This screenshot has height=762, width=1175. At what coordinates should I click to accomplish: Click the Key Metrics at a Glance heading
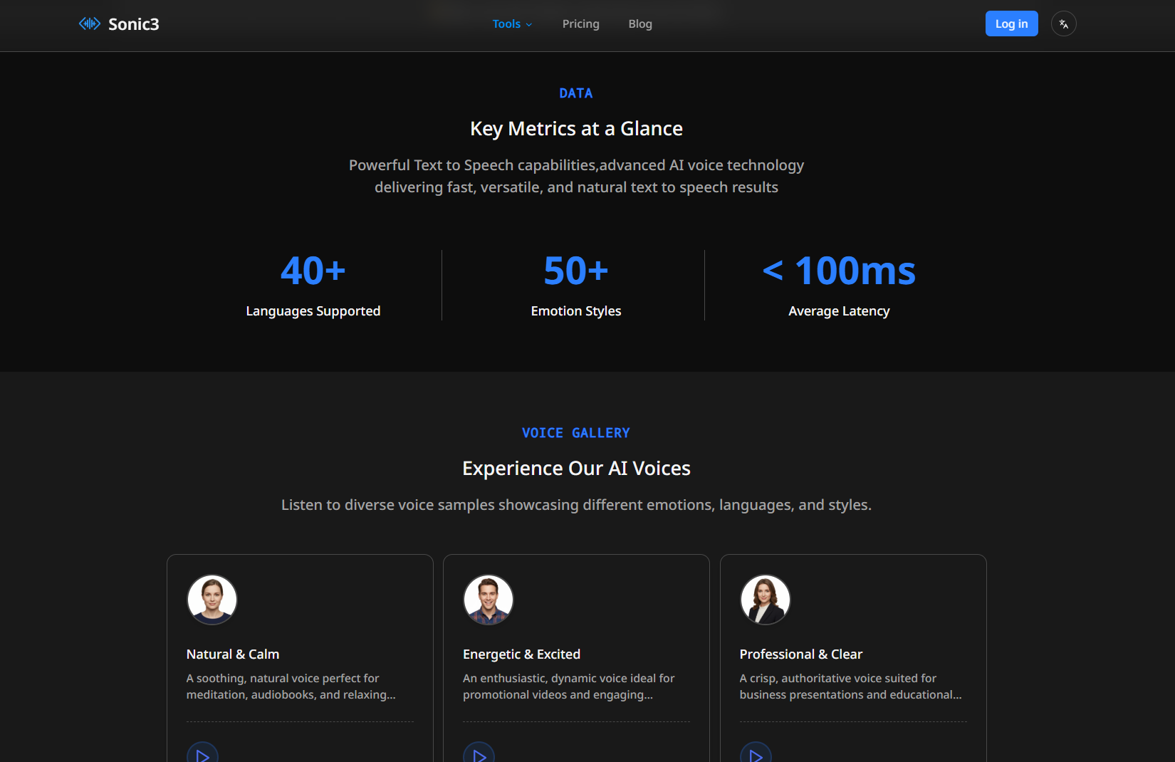pos(576,128)
